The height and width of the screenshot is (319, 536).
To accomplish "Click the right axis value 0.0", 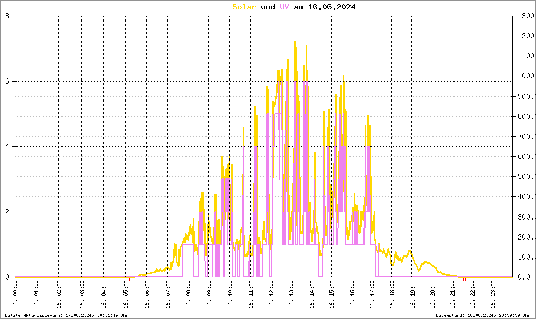I will [x=524, y=277].
